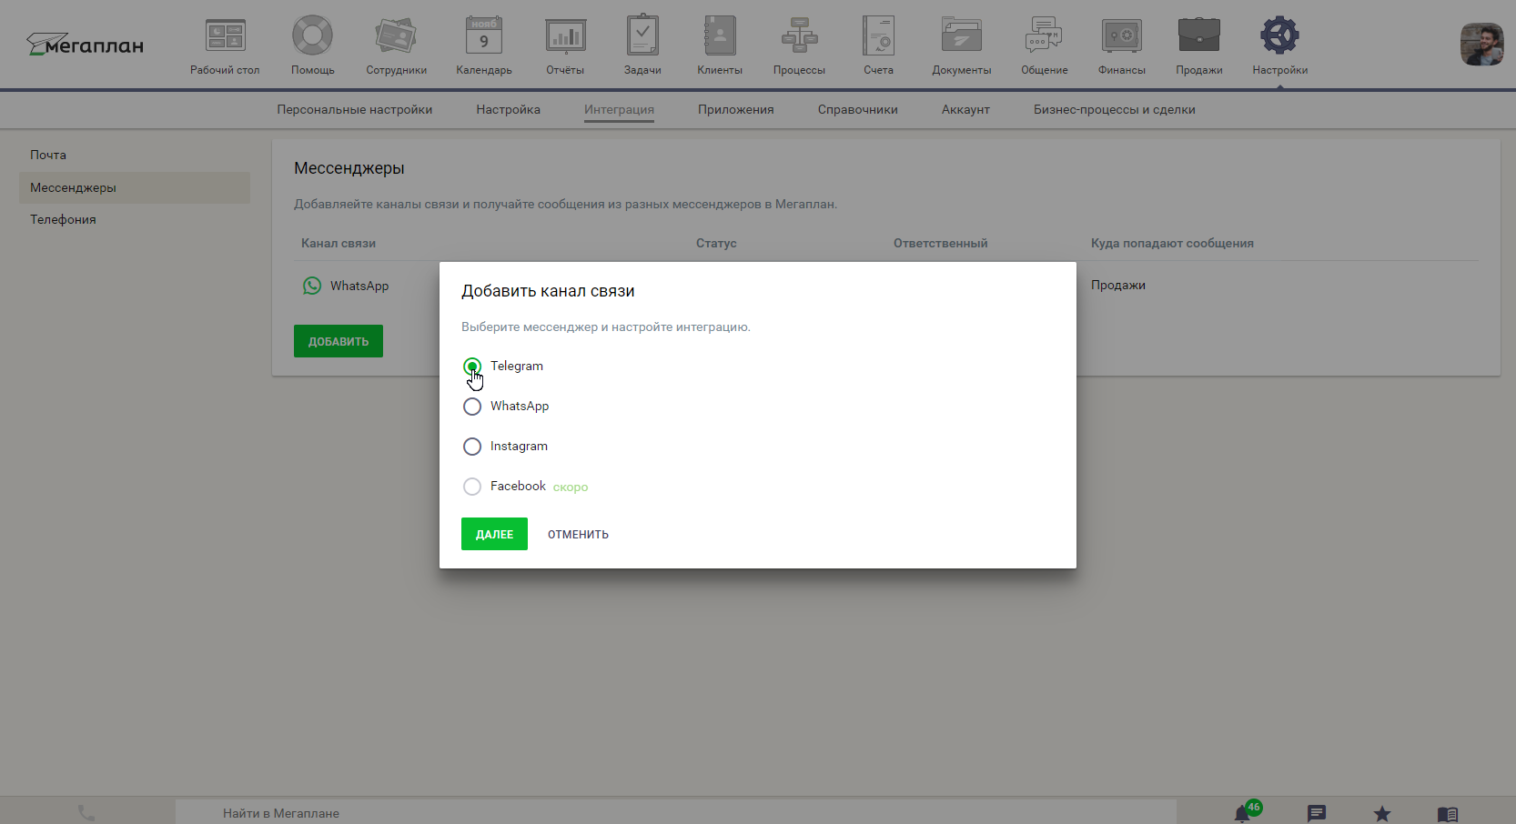Click the WhatsApp channel icon in table
This screenshot has height=824, width=1516.
(x=312, y=286)
